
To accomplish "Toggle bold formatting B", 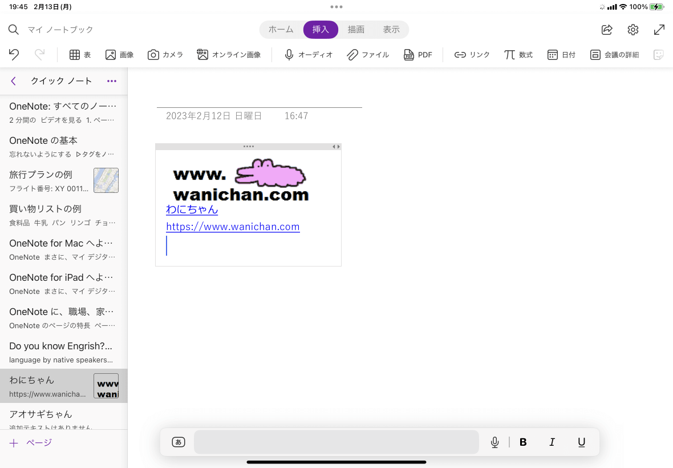I will click(x=523, y=442).
